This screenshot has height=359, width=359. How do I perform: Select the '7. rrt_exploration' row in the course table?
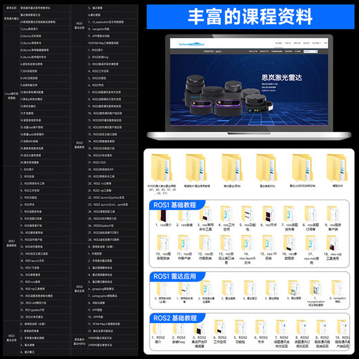113,22
